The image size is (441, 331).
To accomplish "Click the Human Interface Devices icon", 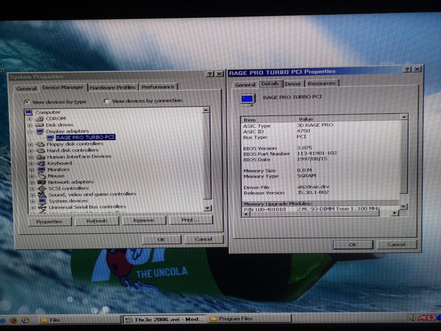I will (41, 157).
